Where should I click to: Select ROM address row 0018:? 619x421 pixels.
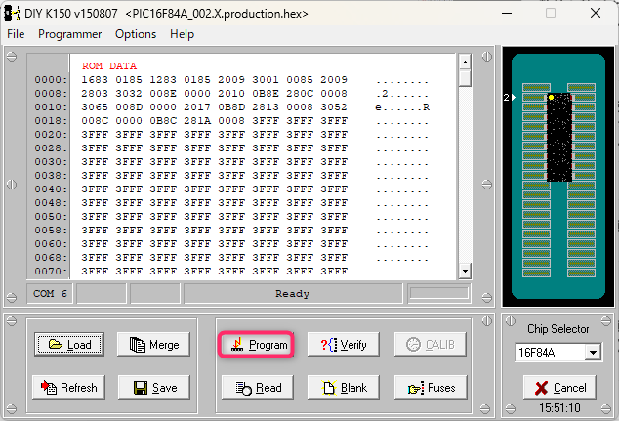click(51, 120)
